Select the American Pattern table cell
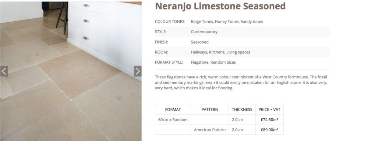This screenshot has height=141, width=368. tap(210, 130)
